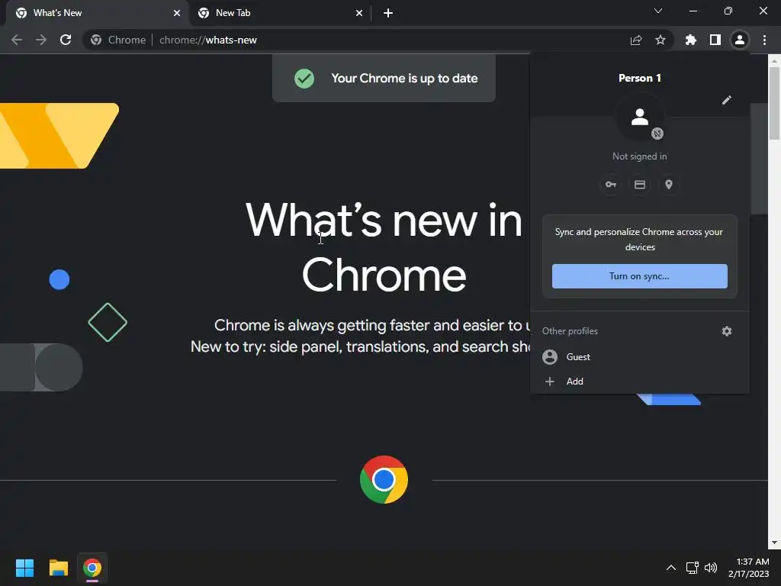Click the page vertical scrollbar thumb
This screenshot has width=781, height=586.
(x=774, y=103)
